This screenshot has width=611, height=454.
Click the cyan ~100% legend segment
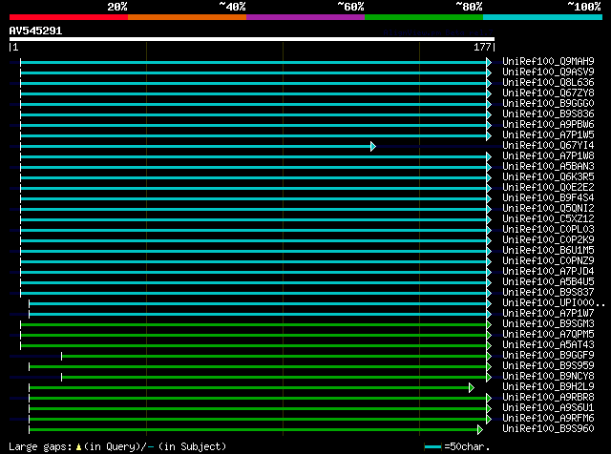pos(543,17)
